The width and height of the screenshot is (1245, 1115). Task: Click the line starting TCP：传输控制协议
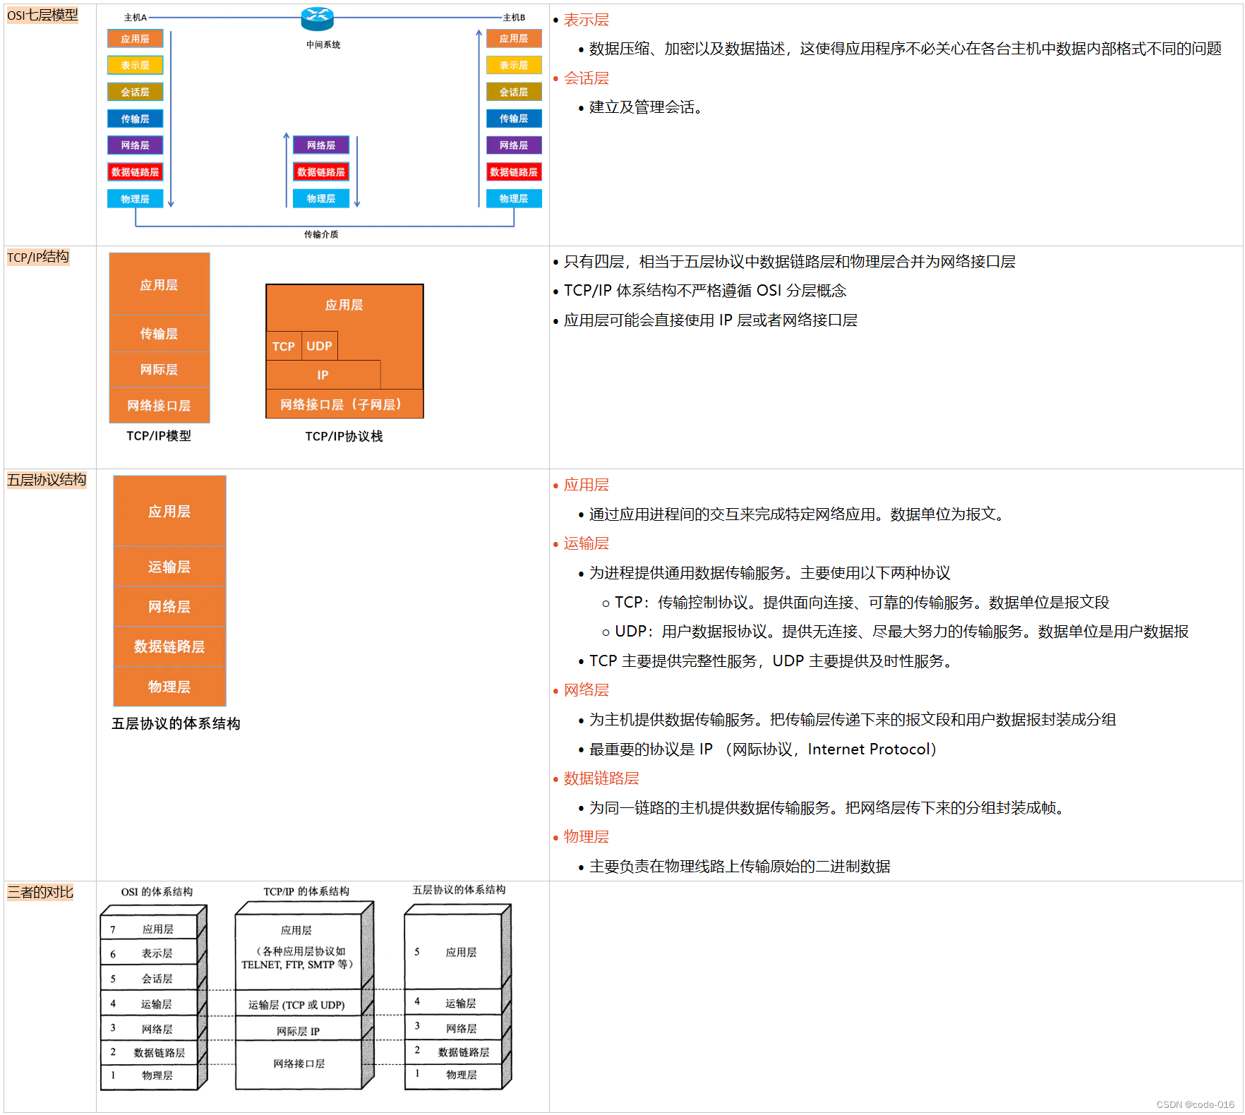point(862,603)
